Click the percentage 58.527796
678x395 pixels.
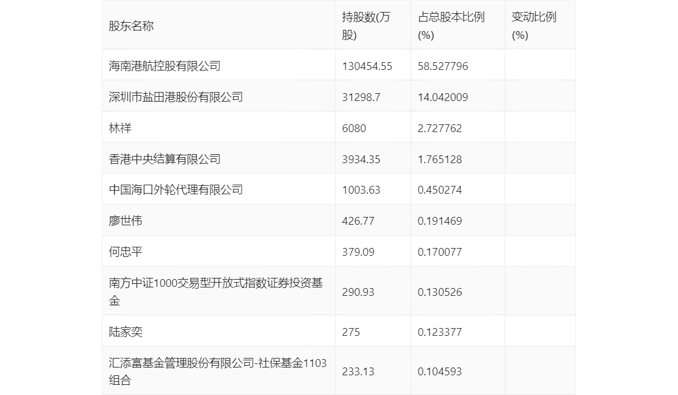click(443, 66)
